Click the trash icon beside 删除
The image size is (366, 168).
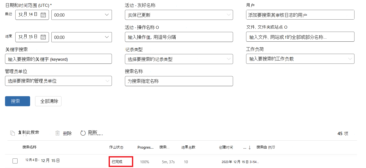tap(57, 133)
